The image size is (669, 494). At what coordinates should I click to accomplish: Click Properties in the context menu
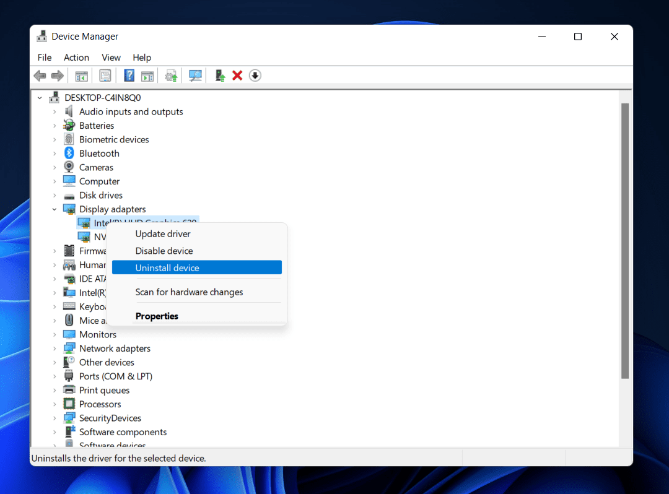[157, 316]
